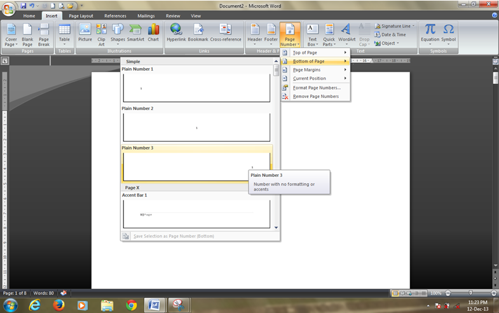499x313 pixels.
Task: Toggle the ruler display button
Action: click(495, 61)
